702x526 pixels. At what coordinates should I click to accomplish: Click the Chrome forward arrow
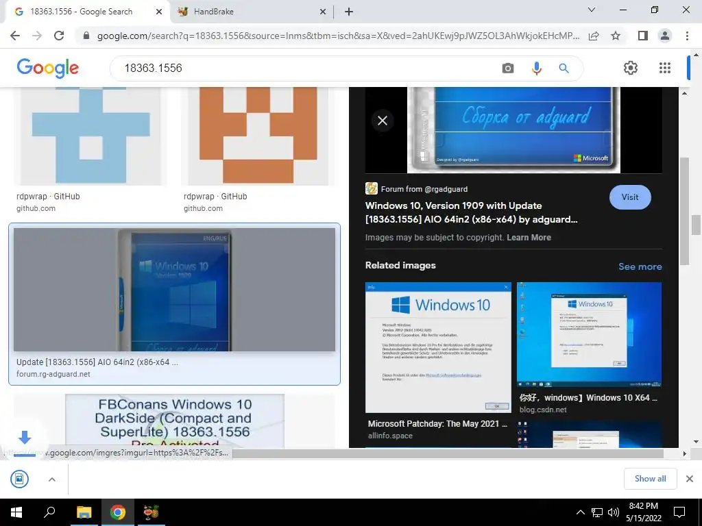pos(37,36)
